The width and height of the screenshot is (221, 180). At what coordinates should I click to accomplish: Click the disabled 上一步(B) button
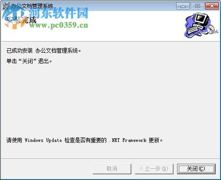(x=154, y=169)
